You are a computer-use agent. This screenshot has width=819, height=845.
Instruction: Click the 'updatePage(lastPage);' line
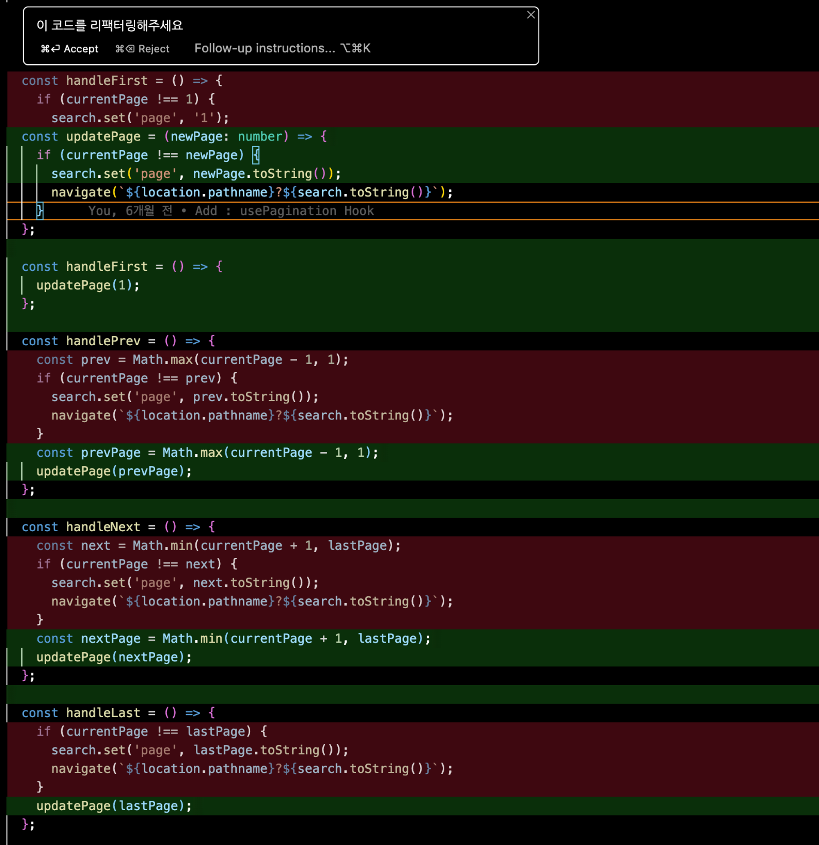[x=114, y=806]
